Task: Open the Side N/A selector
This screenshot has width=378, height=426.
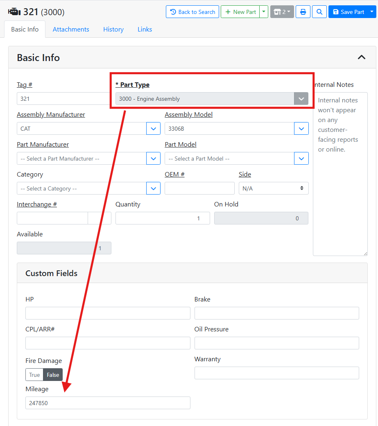Action: [x=274, y=188]
